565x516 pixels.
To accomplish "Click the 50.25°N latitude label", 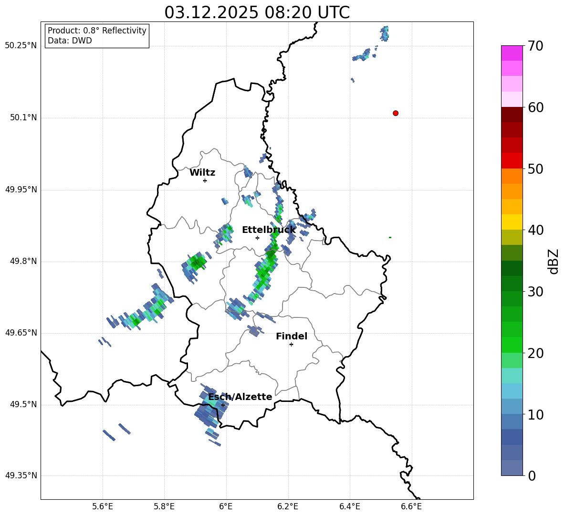I will coord(21,46).
